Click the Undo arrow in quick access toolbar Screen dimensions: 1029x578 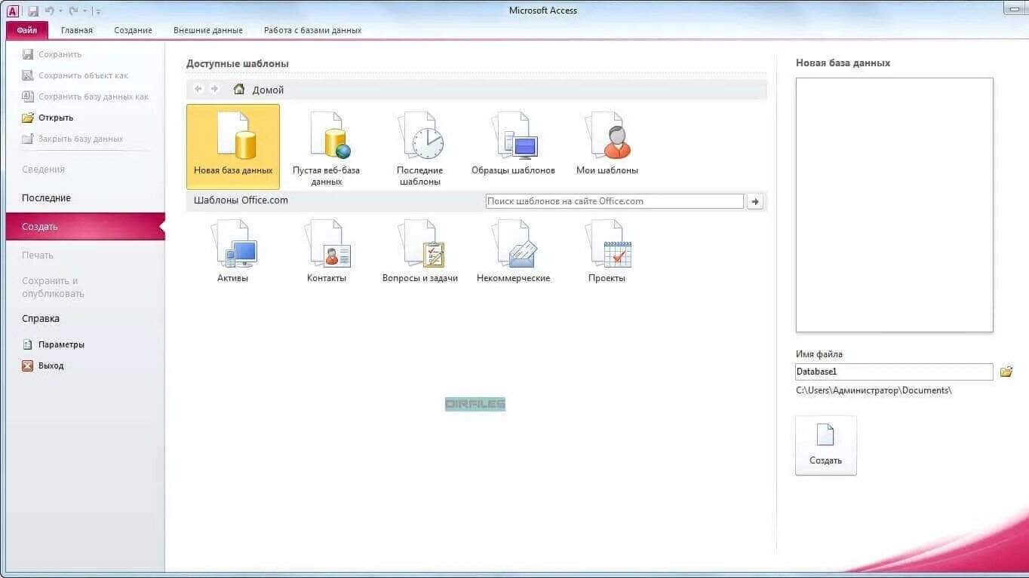tap(49, 11)
